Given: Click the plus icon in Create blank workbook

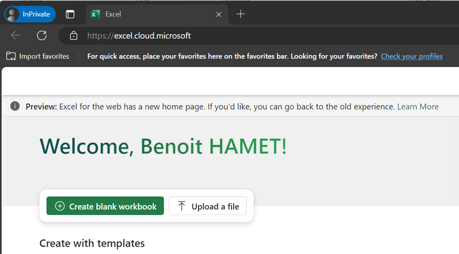Looking at the screenshot, I should point(60,206).
